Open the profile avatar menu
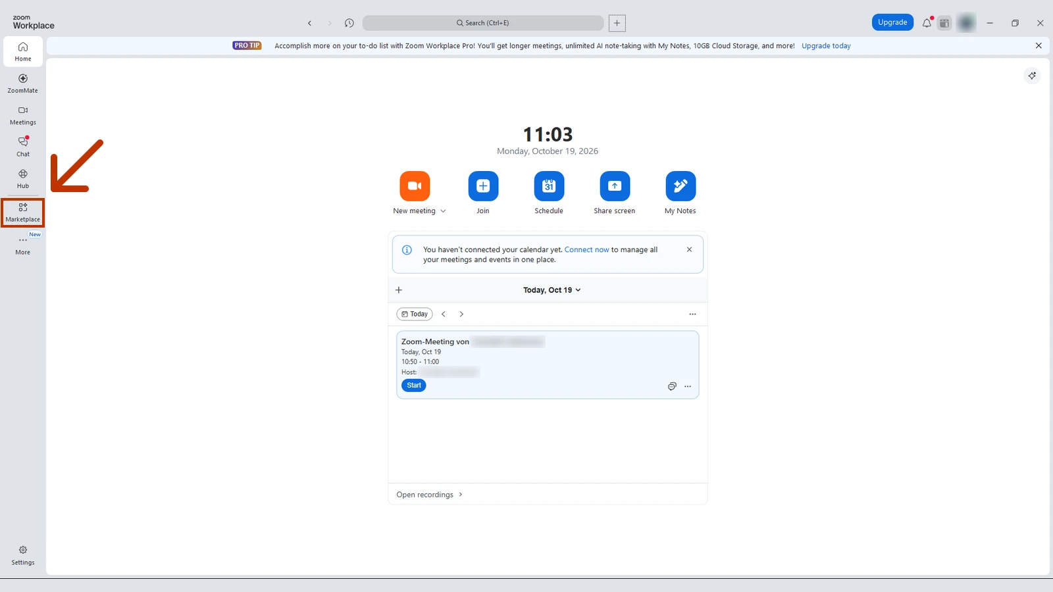 966,23
